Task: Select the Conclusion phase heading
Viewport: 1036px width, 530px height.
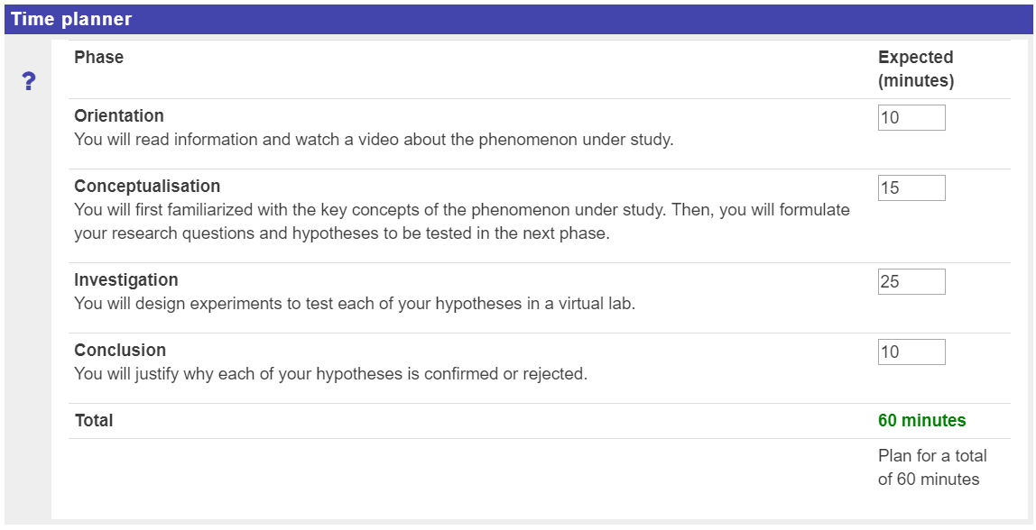Action: click(120, 350)
